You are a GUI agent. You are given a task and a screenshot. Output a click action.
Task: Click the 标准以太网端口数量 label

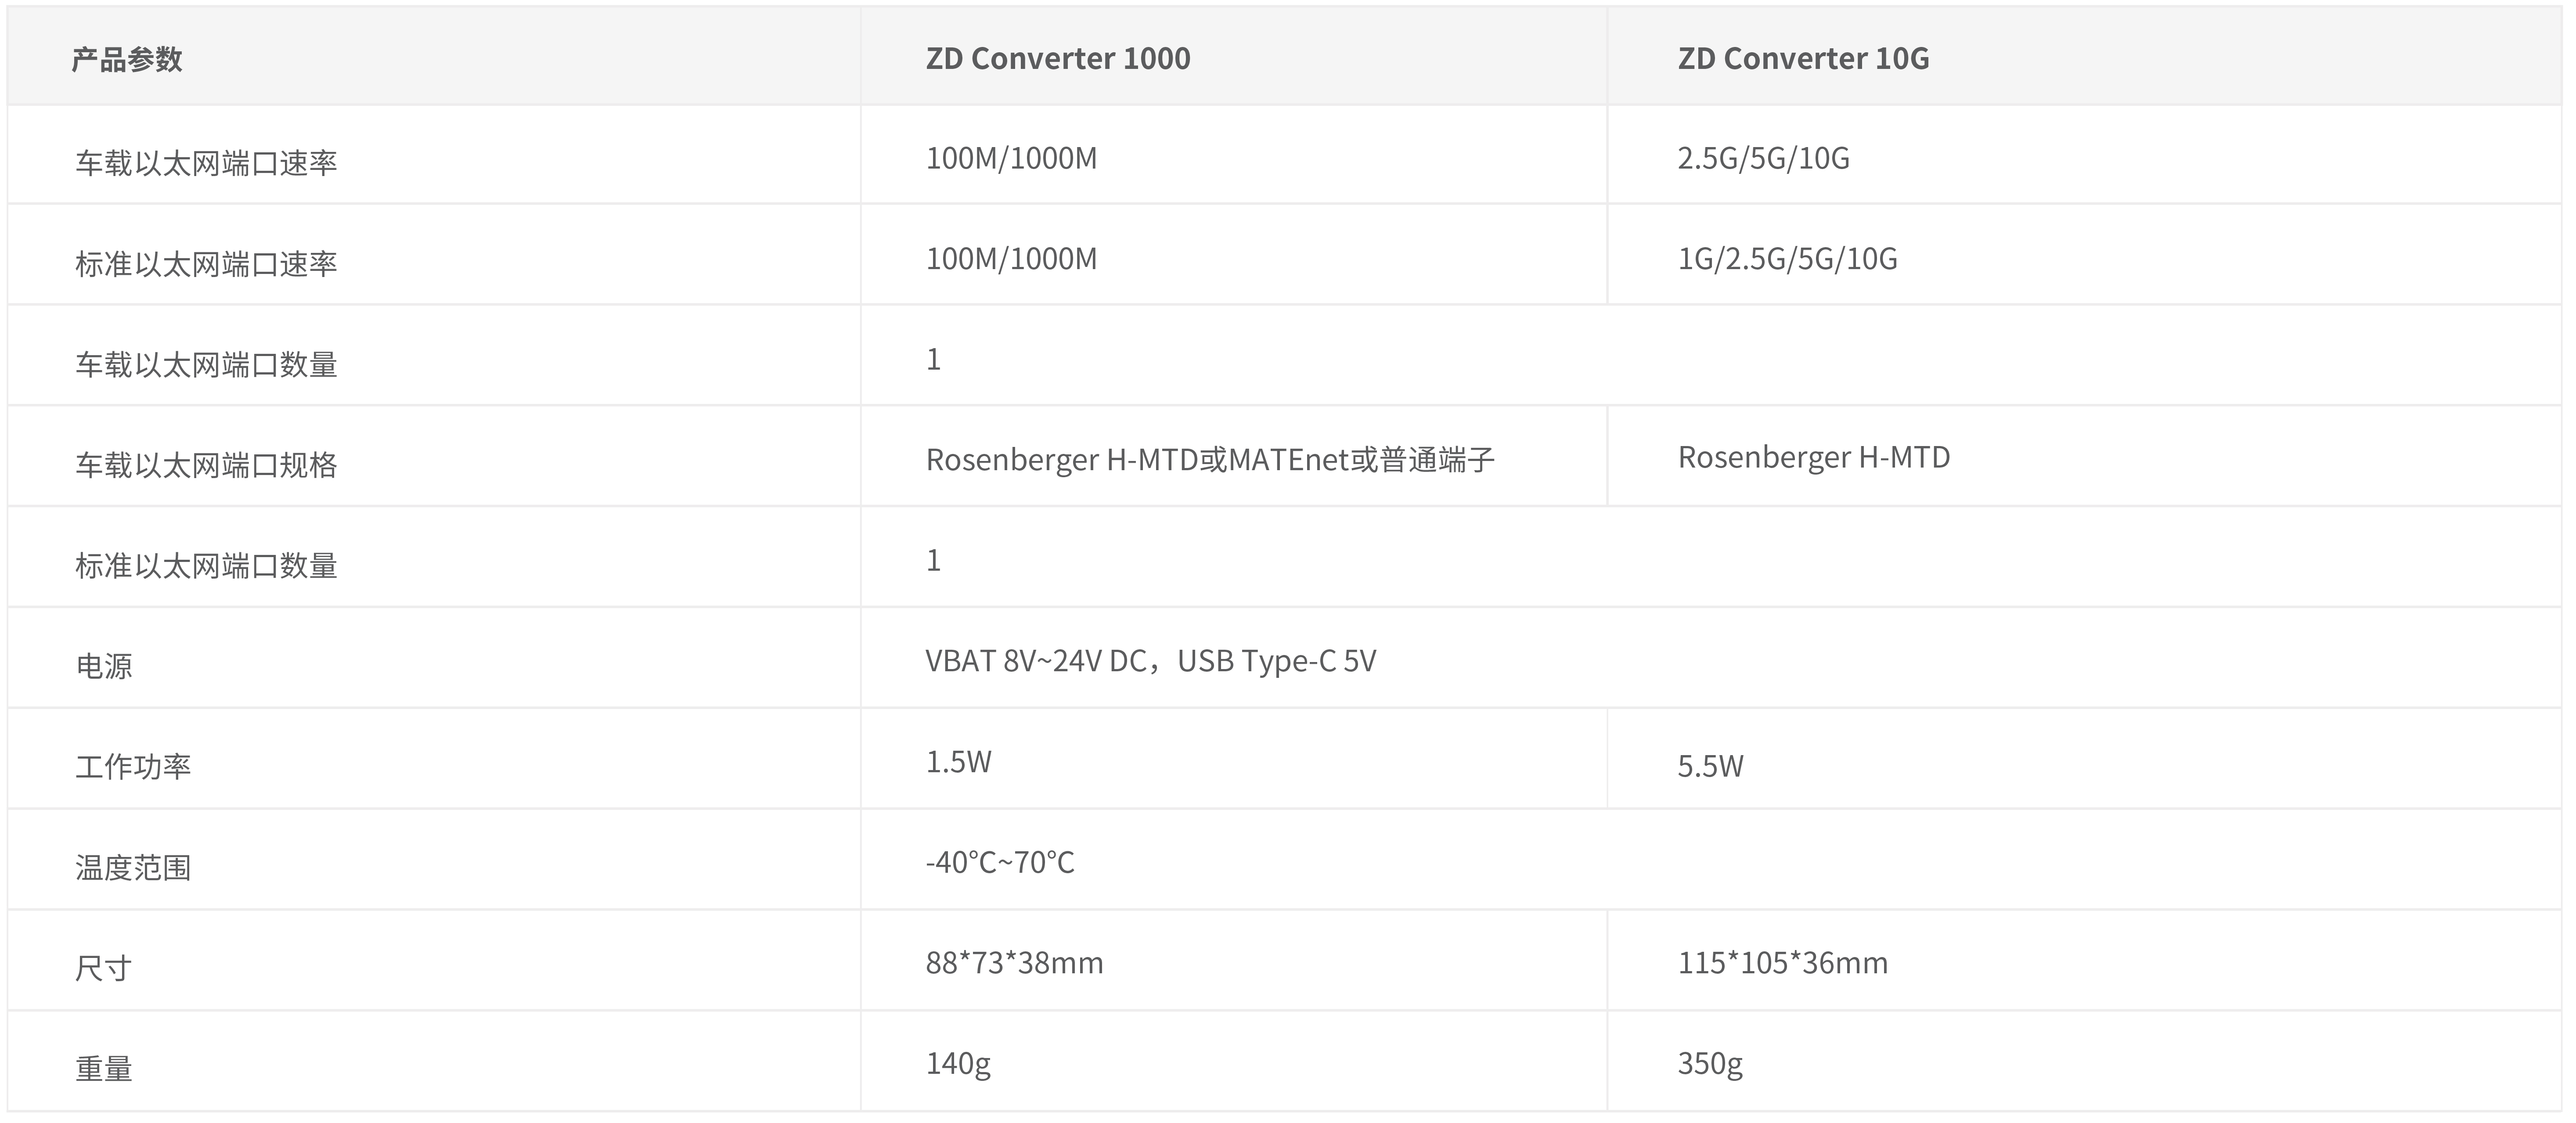[x=206, y=566]
